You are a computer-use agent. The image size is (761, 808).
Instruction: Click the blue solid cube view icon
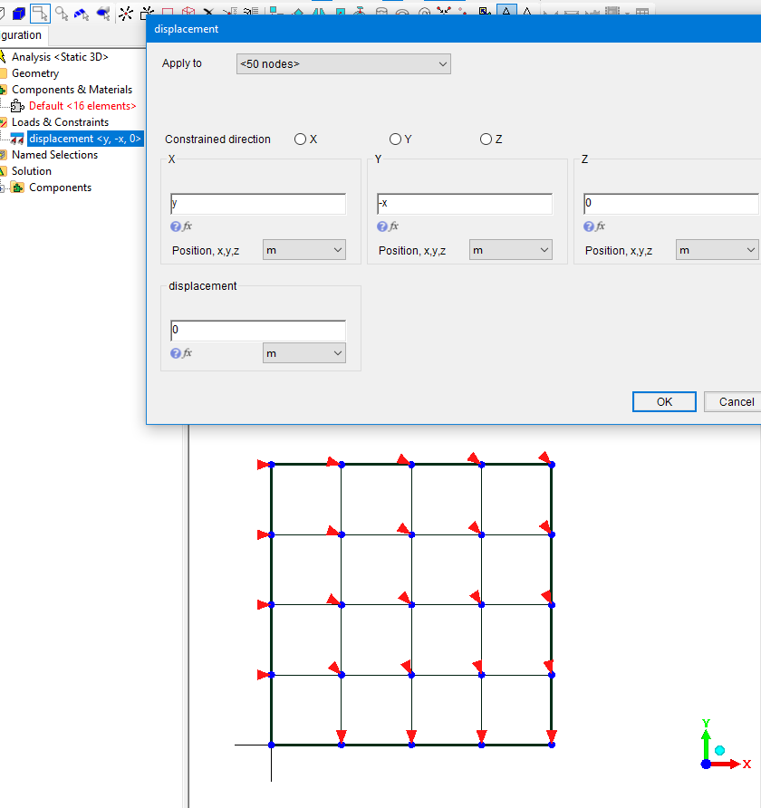[x=18, y=14]
